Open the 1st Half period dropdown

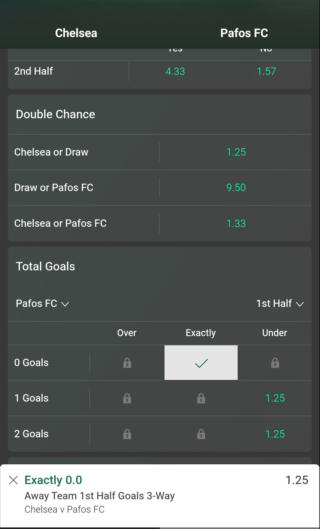(x=280, y=304)
